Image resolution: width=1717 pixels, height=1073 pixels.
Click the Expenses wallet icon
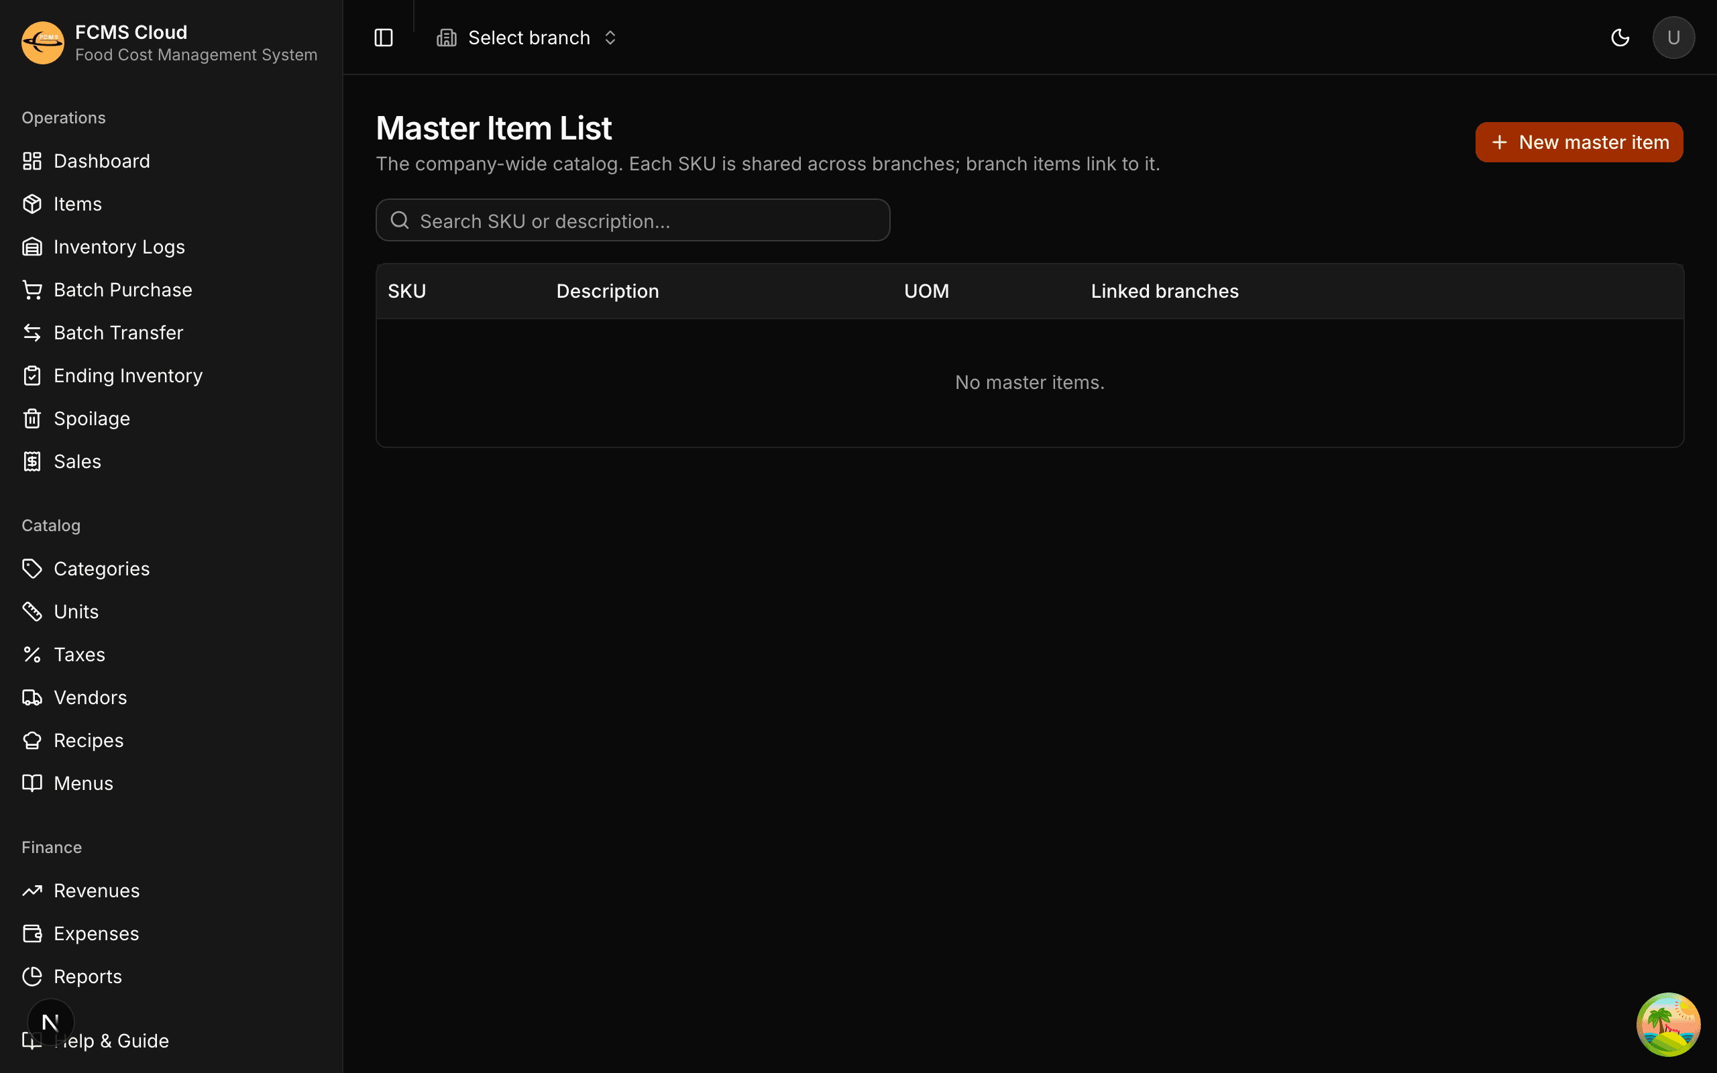(x=32, y=934)
